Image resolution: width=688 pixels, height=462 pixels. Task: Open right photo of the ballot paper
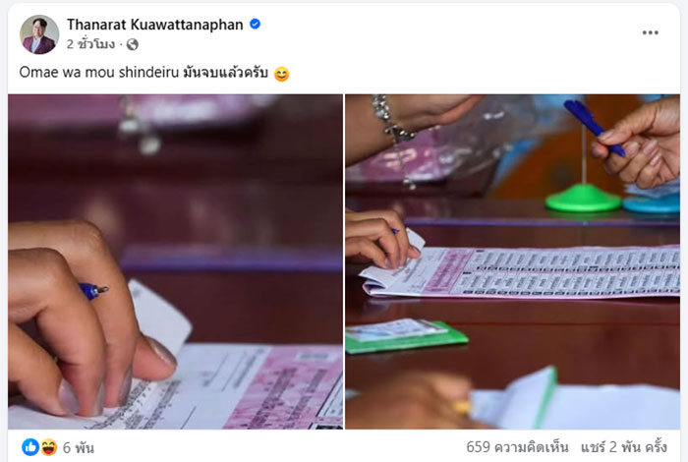pyautogui.click(x=512, y=261)
